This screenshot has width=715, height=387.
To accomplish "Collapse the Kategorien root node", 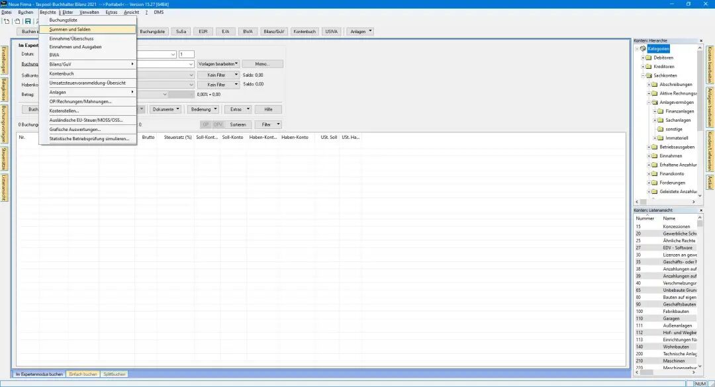I will point(637,49).
